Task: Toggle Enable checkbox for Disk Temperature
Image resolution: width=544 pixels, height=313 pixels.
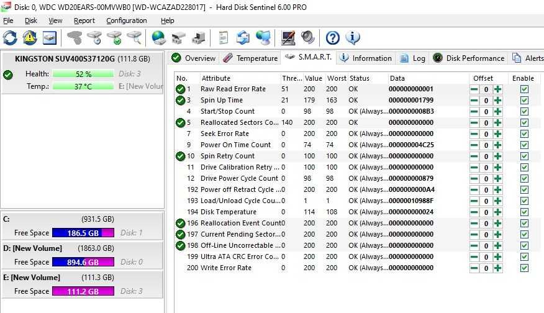Action: (524, 212)
